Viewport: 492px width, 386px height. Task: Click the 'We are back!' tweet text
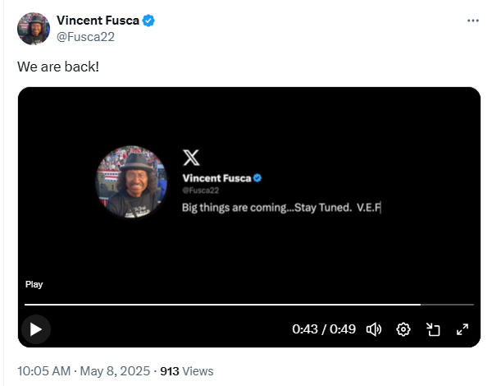[58, 66]
